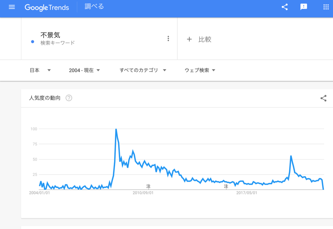Click the first 注 note marker near 2010
Viewport: 333px width, 229px height.
pos(148,186)
